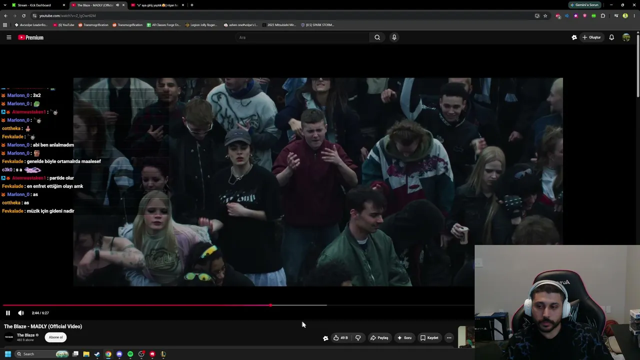Open League of Legends taskbar icon
The image size is (640, 360).
pyautogui.click(x=163, y=354)
